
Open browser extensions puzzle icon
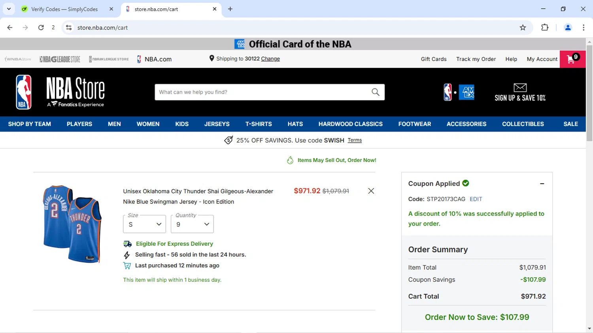(x=545, y=28)
